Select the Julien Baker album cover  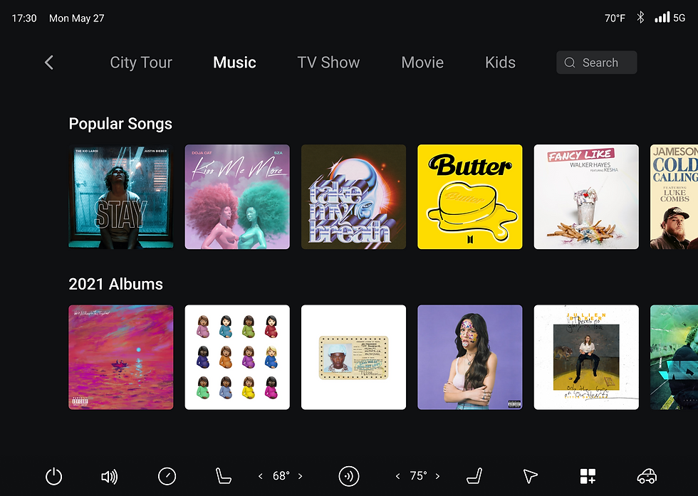tap(586, 357)
